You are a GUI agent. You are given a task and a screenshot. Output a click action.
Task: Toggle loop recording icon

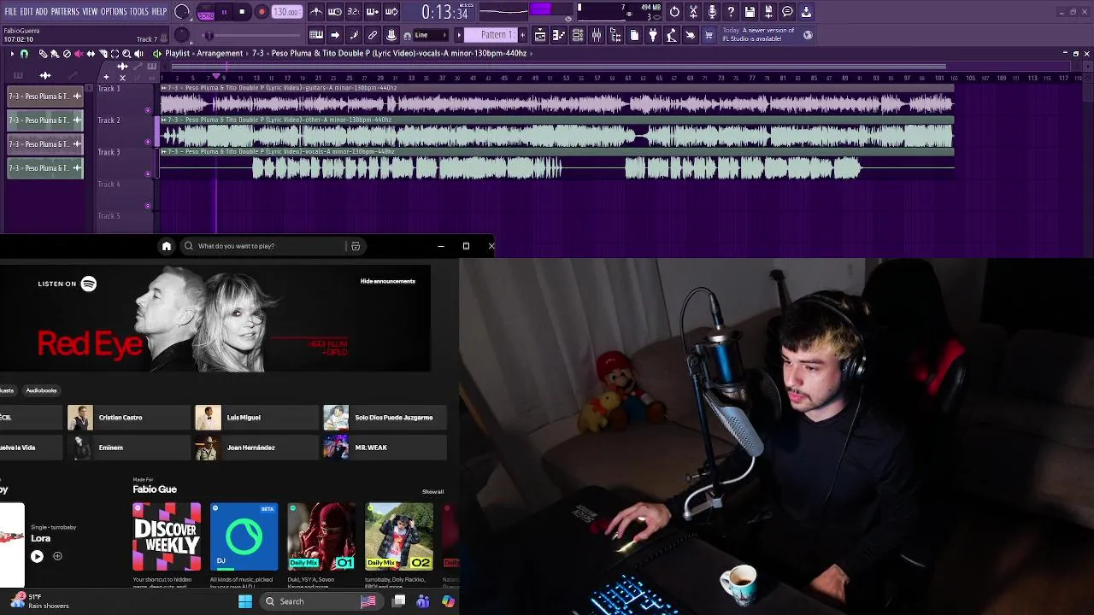(x=391, y=12)
